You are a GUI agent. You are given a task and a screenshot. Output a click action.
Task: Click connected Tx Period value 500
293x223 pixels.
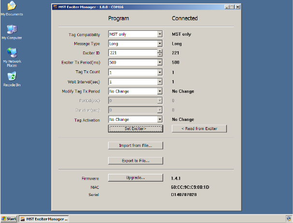click(176, 63)
